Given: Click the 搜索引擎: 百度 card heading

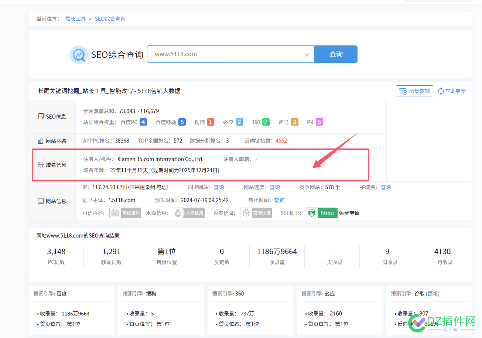Looking at the screenshot, I should coord(50,294).
